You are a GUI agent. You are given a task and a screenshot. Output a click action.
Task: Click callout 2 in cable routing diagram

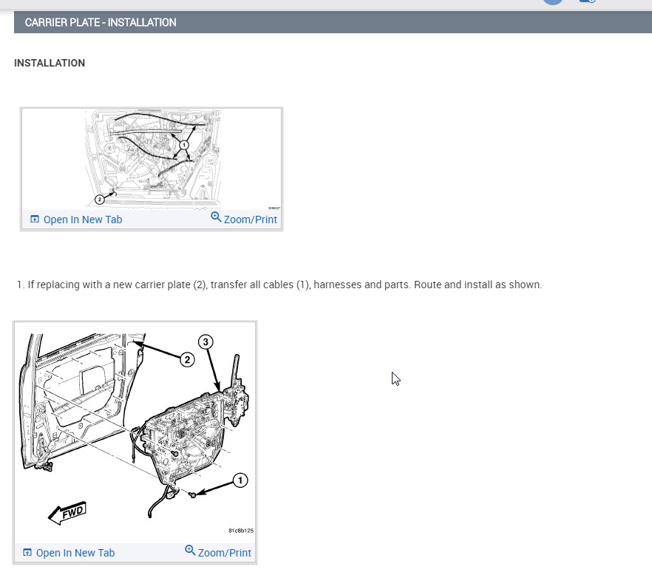99,200
